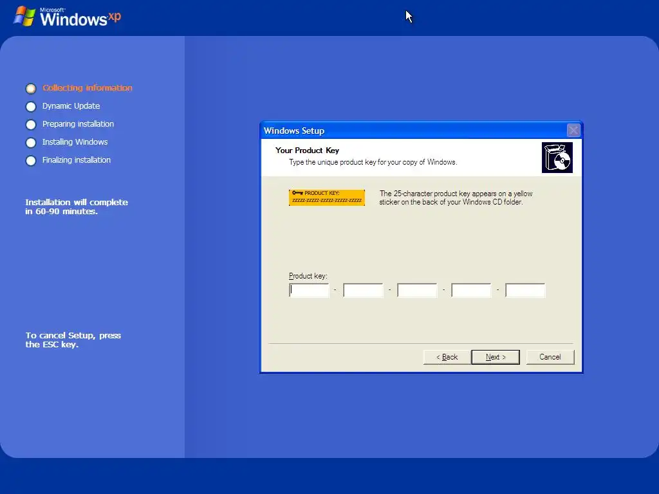Click the Windows XP logo flag
The image size is (659, 494).
(x=24, y=16)
